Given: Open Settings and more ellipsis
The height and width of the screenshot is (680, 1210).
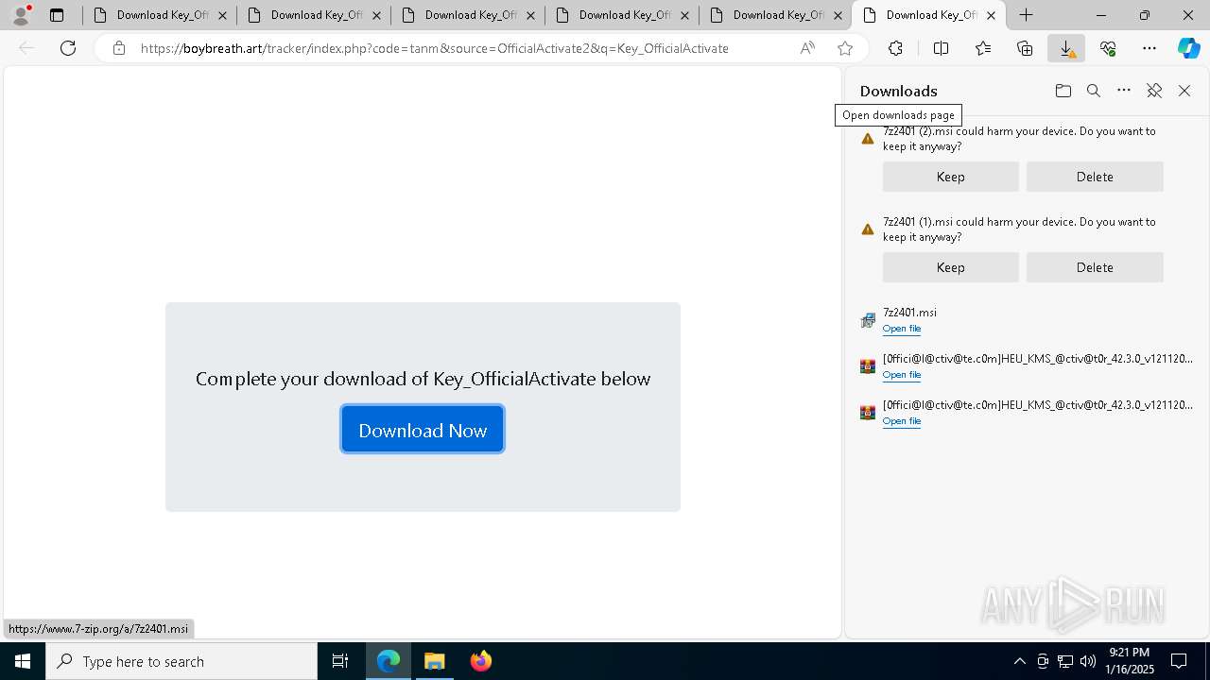Looking at the screenshot, I should pos(1149,48).
